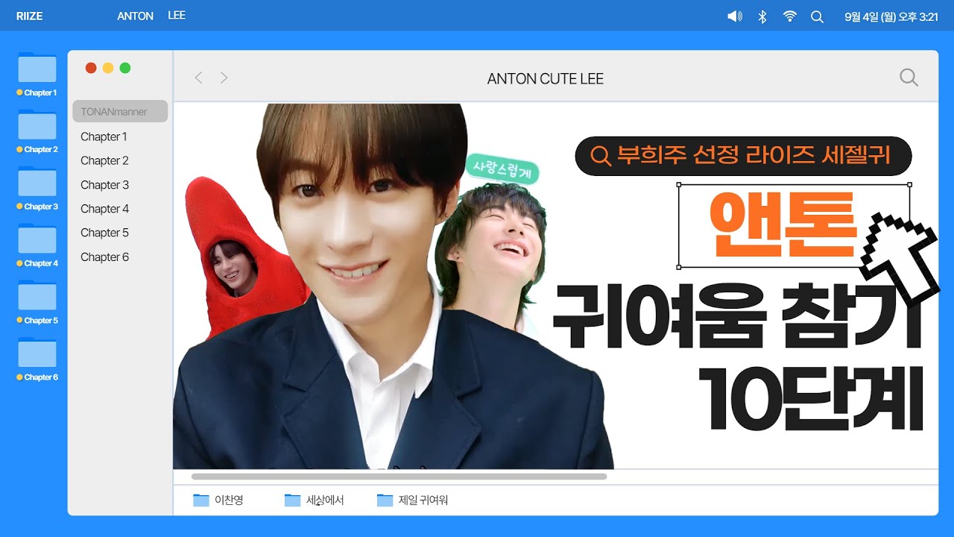
Task: Select Chapter 5 in the sidebar
Action: 104,233
